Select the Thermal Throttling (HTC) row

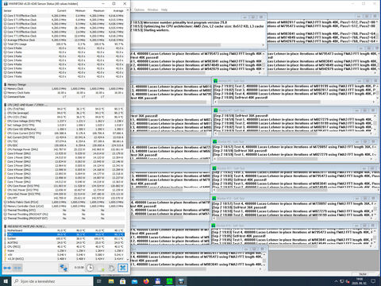[x=63, y=210]
